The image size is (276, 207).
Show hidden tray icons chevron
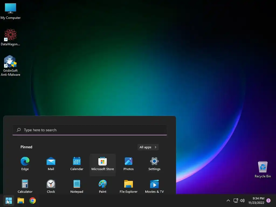click(228, 201)
